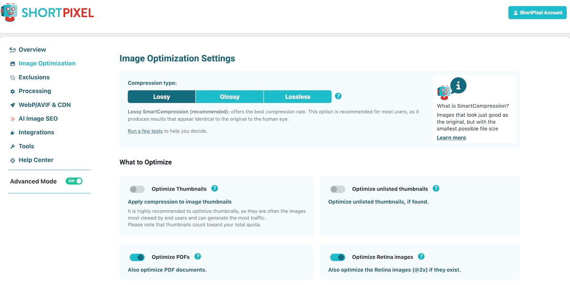
Task: Open the Learn more link
Action: 451,138
